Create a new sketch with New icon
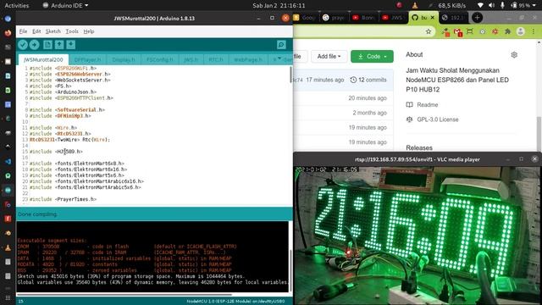This screenshot has width=542, height=305. point(47,45)
